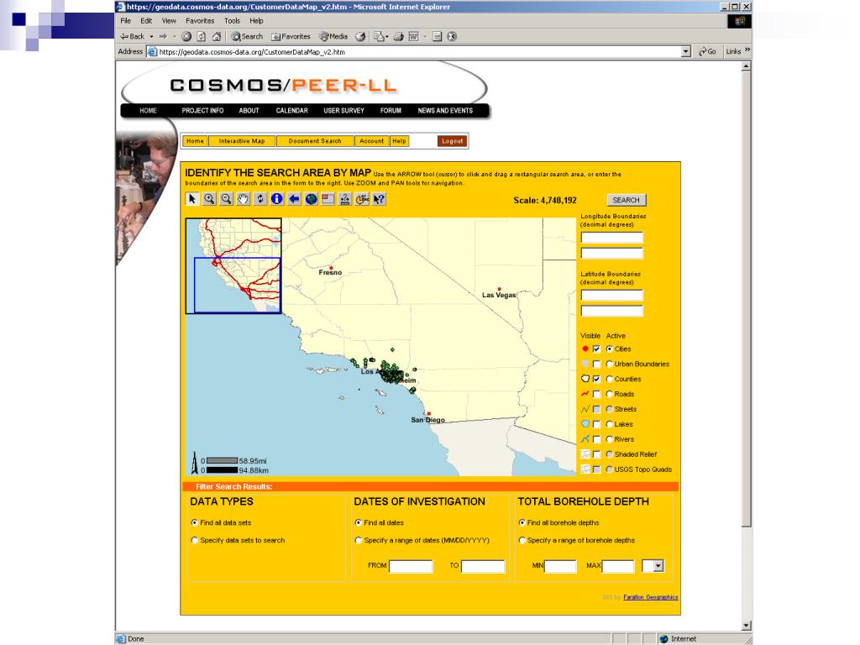The height and width of the screenshot is (645, 860).
Task: Select the blue identify info tool
Action: click(277, 199)
